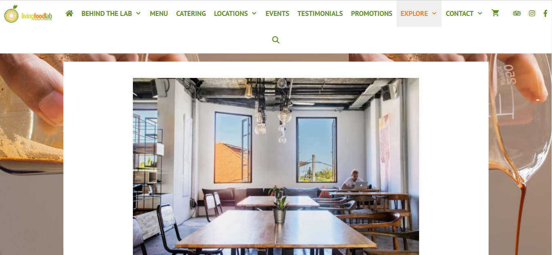Expand the Explore dropdown arrow
The width and height of the screenshot is (552, 255).
(434, 13)
